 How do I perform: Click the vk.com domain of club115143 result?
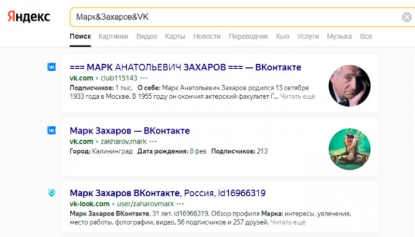click(81, 78)
